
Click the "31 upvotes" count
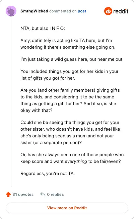click(x=23, y=194)
